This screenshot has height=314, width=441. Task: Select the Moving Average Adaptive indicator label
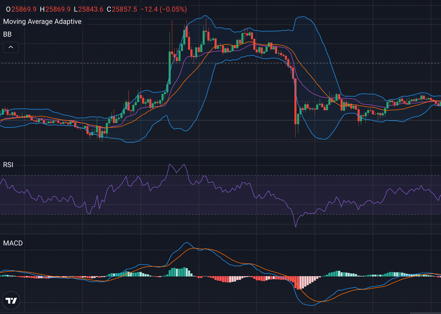[42, 21]
